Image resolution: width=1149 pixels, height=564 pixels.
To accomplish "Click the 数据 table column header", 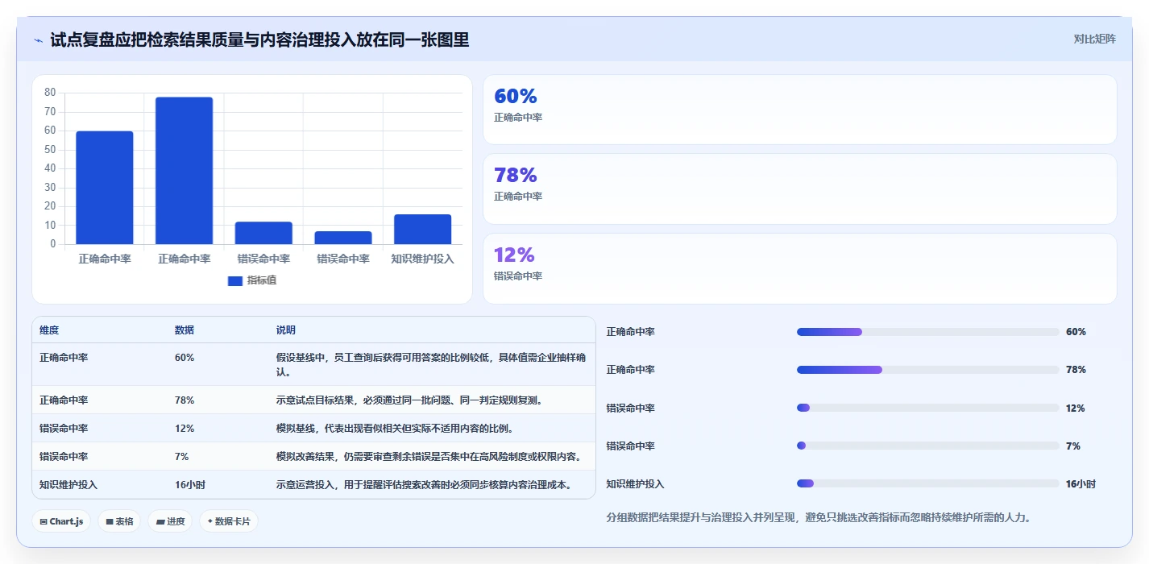I will (x=185, y=330).
